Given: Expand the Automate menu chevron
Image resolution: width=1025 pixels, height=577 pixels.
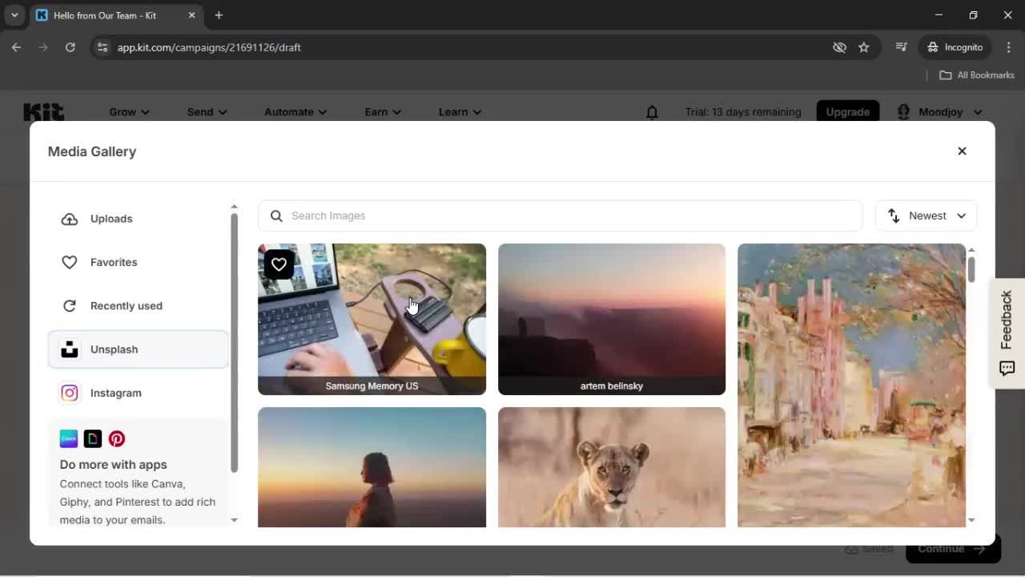Looking at the screenshot, I should [x=323, y=112].
